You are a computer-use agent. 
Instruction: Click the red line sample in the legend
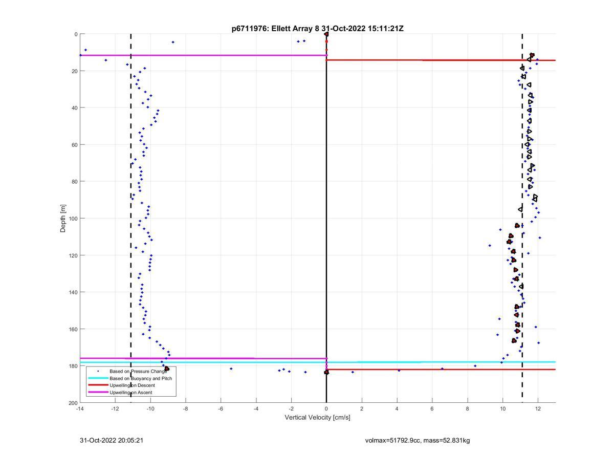click(x=98, y=385)
